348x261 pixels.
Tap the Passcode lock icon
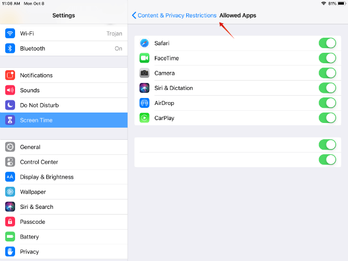pos(10,222)
